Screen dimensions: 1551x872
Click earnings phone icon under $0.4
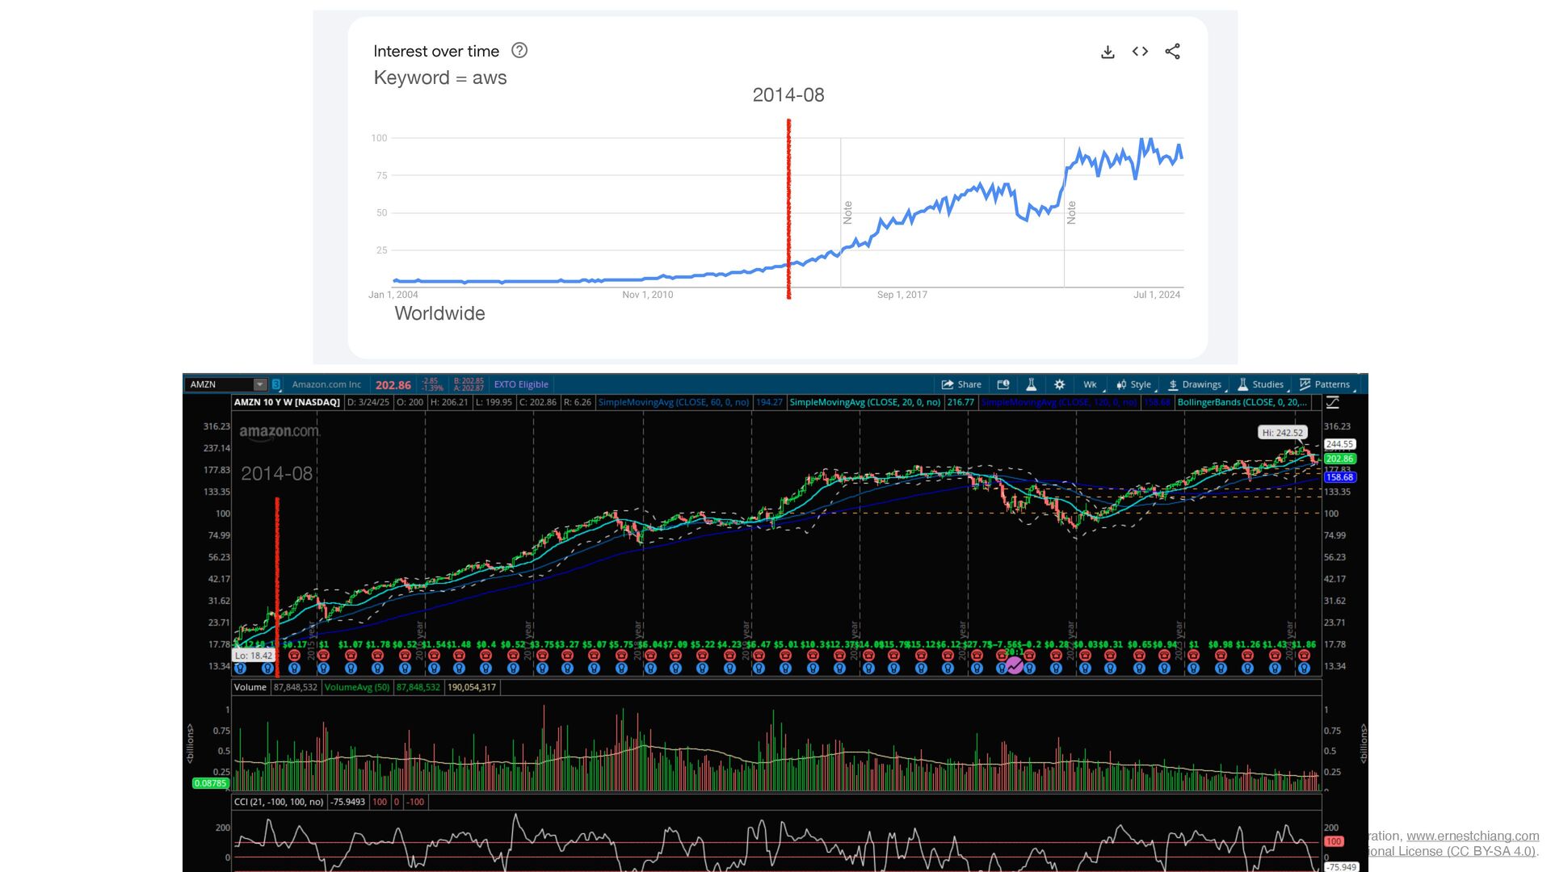tap(485, 656)
